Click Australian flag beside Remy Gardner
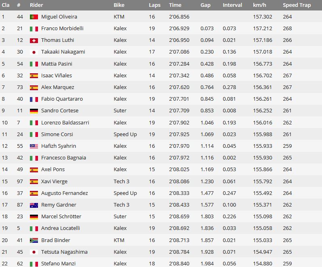This screenshot has width=322, height=267. (34, 205)
